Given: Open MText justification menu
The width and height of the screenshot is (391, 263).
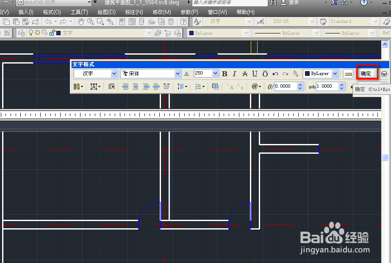Looking at the screenshot, I should pyautogui.click(x=95, y=86).
